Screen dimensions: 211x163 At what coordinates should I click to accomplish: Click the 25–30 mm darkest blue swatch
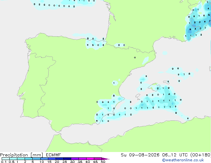[x=67, y=159]
